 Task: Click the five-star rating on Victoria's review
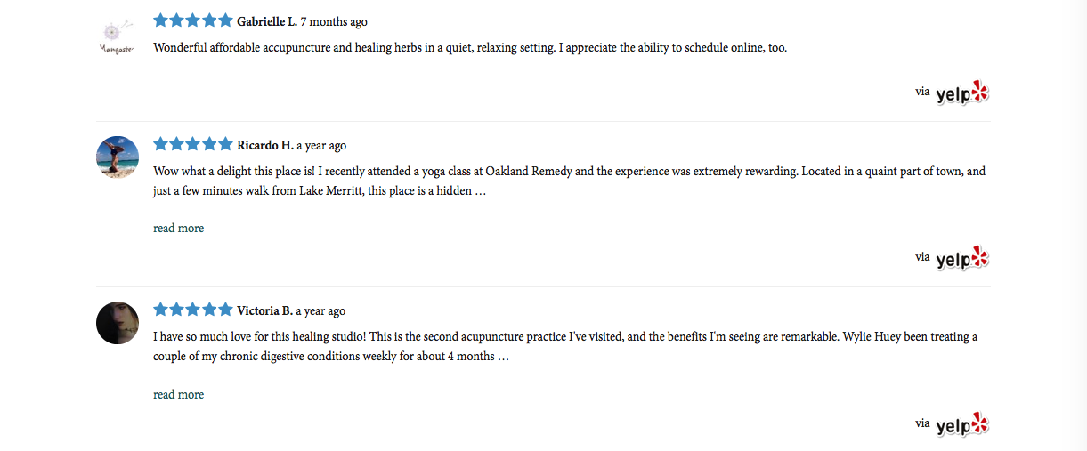pyautogui.click(x=193, y=310)
